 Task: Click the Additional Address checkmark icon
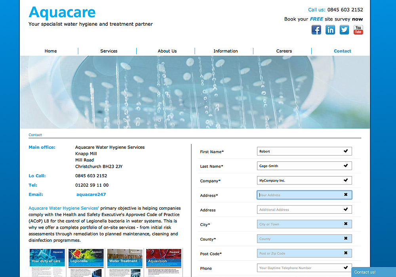(x=346, y=209)
